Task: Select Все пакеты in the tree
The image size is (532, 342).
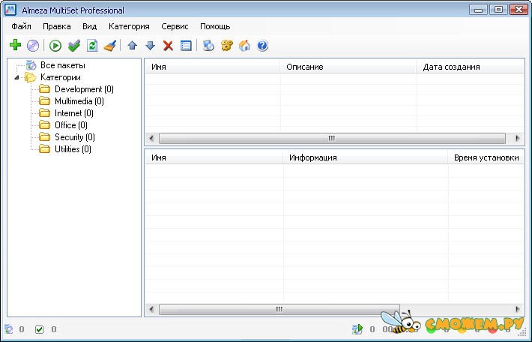Action: [63, 65]
